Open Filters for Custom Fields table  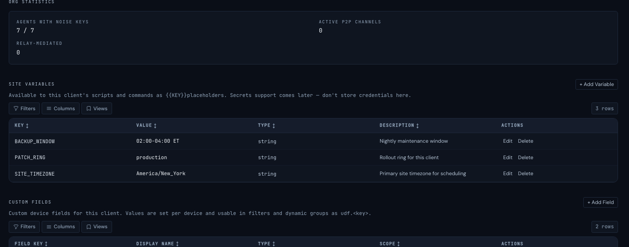pos(24,226)
